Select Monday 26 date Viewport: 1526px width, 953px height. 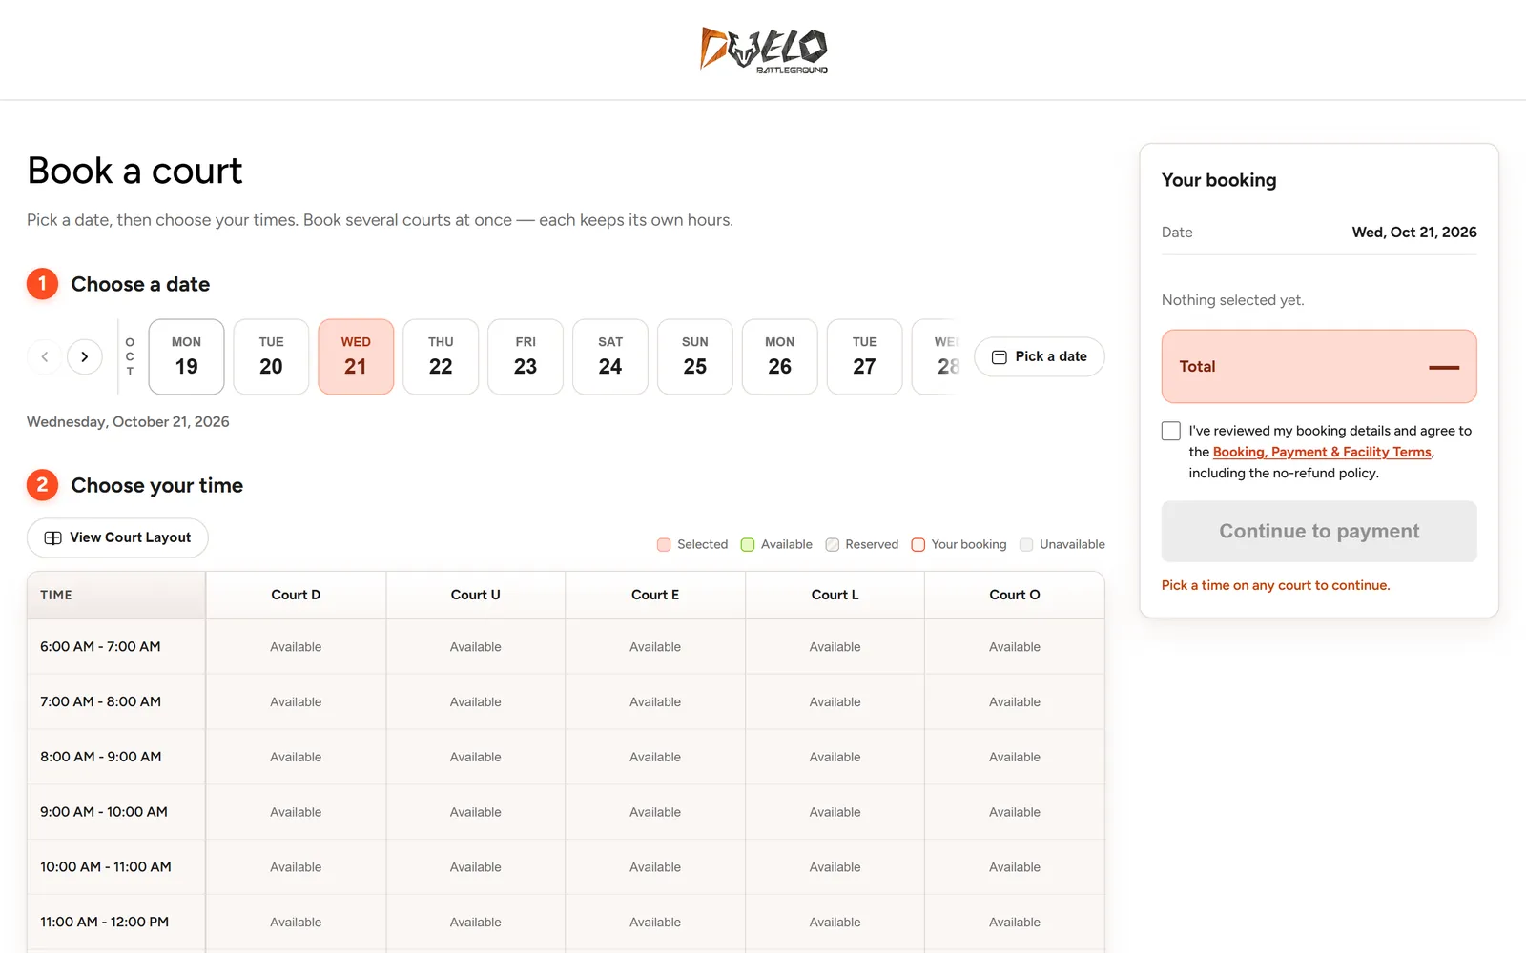780,356
